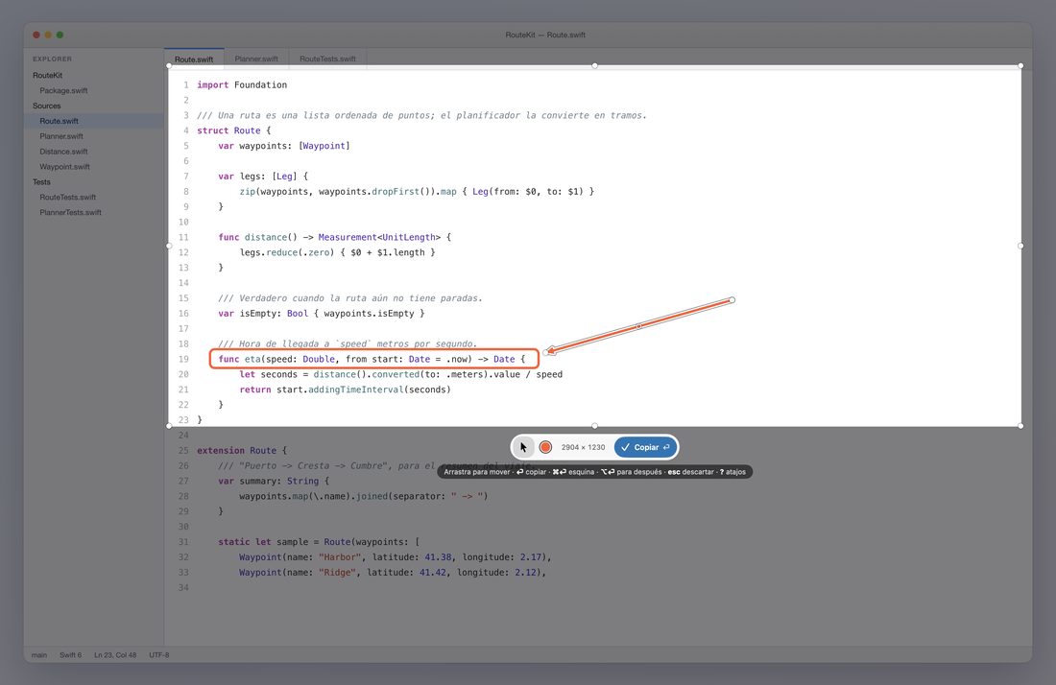
Task: Open Distance.swift in the explorer
Action: tap(63, 152)
